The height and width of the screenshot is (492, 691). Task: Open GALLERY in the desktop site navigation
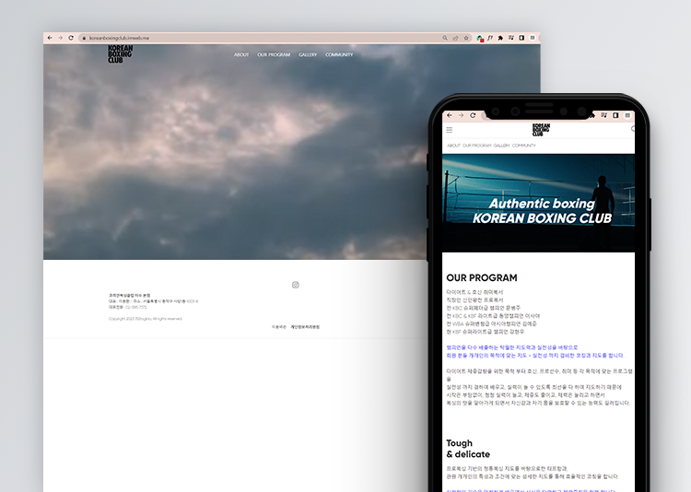[x=308, y=54]
